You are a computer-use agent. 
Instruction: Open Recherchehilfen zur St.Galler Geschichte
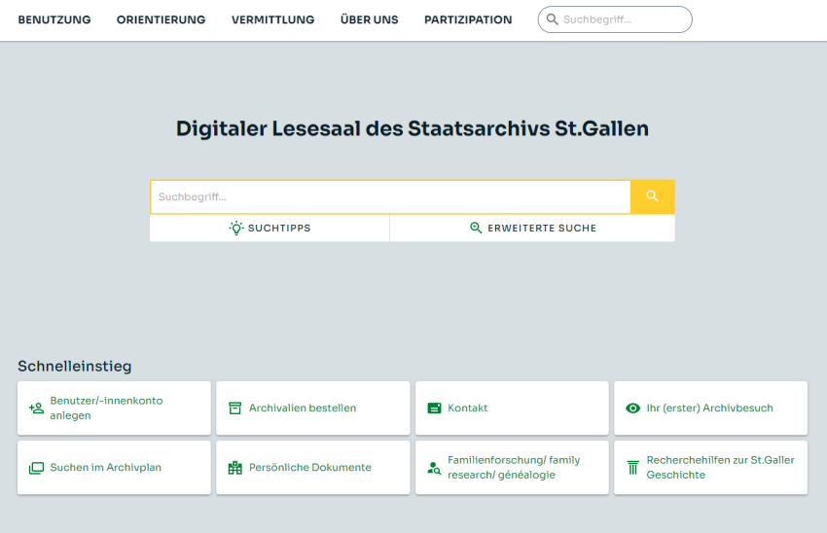pos(710,468)
